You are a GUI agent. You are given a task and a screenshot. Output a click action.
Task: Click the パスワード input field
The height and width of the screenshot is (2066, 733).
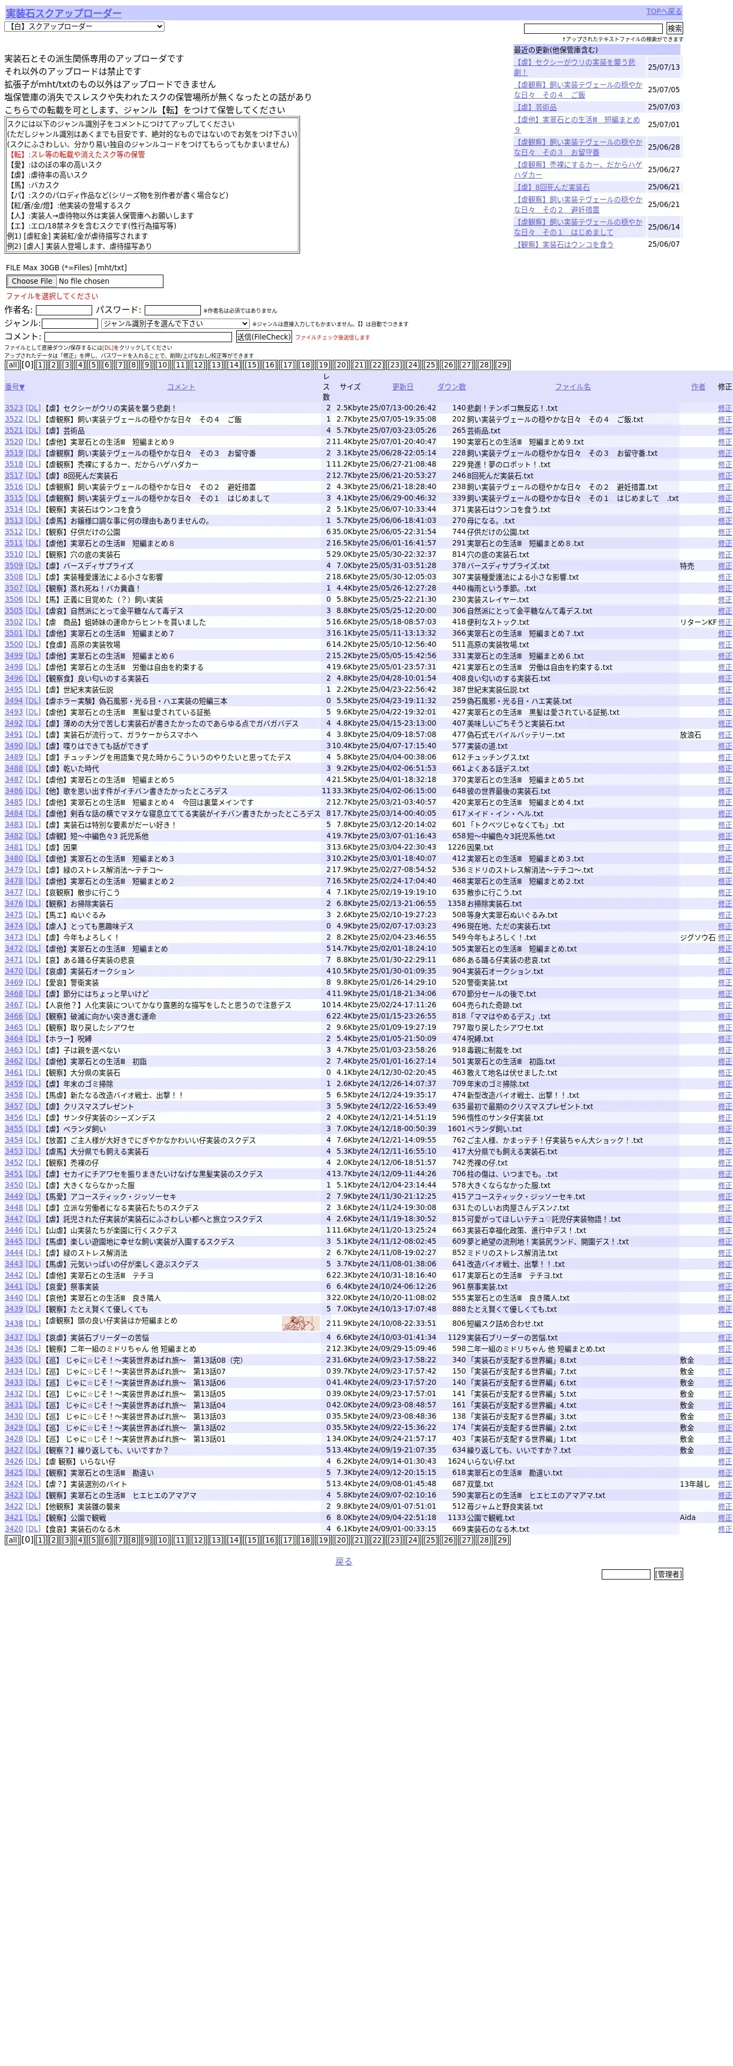172,311
